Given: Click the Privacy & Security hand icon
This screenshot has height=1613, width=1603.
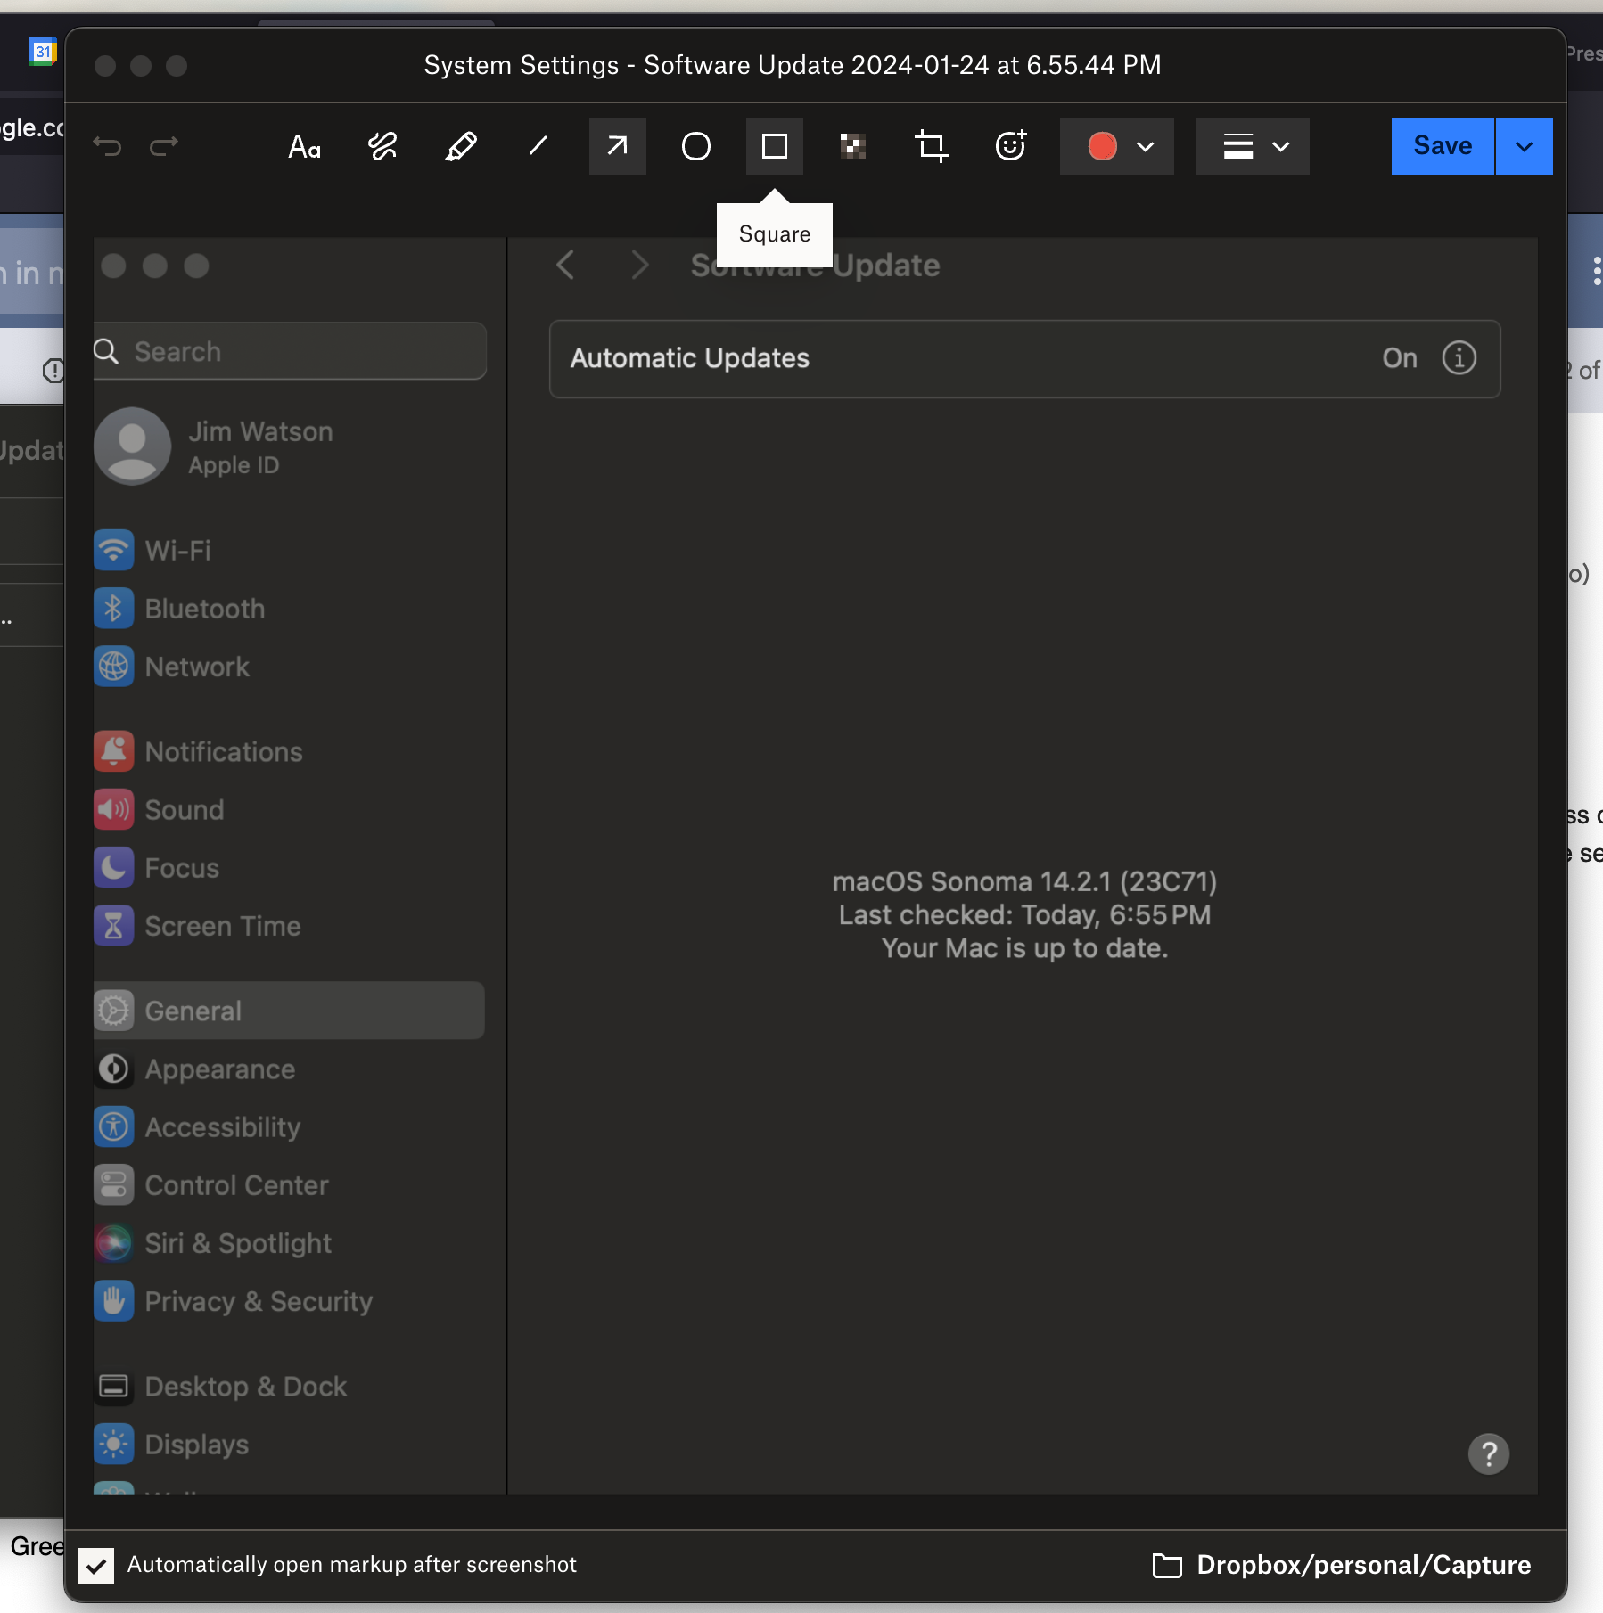Looking at the screenshot, I should pos(114,1302).
